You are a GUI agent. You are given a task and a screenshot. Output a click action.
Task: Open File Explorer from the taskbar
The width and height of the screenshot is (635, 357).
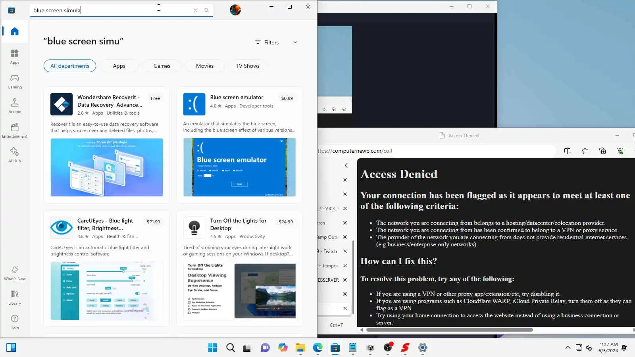(x=300, y=348)
